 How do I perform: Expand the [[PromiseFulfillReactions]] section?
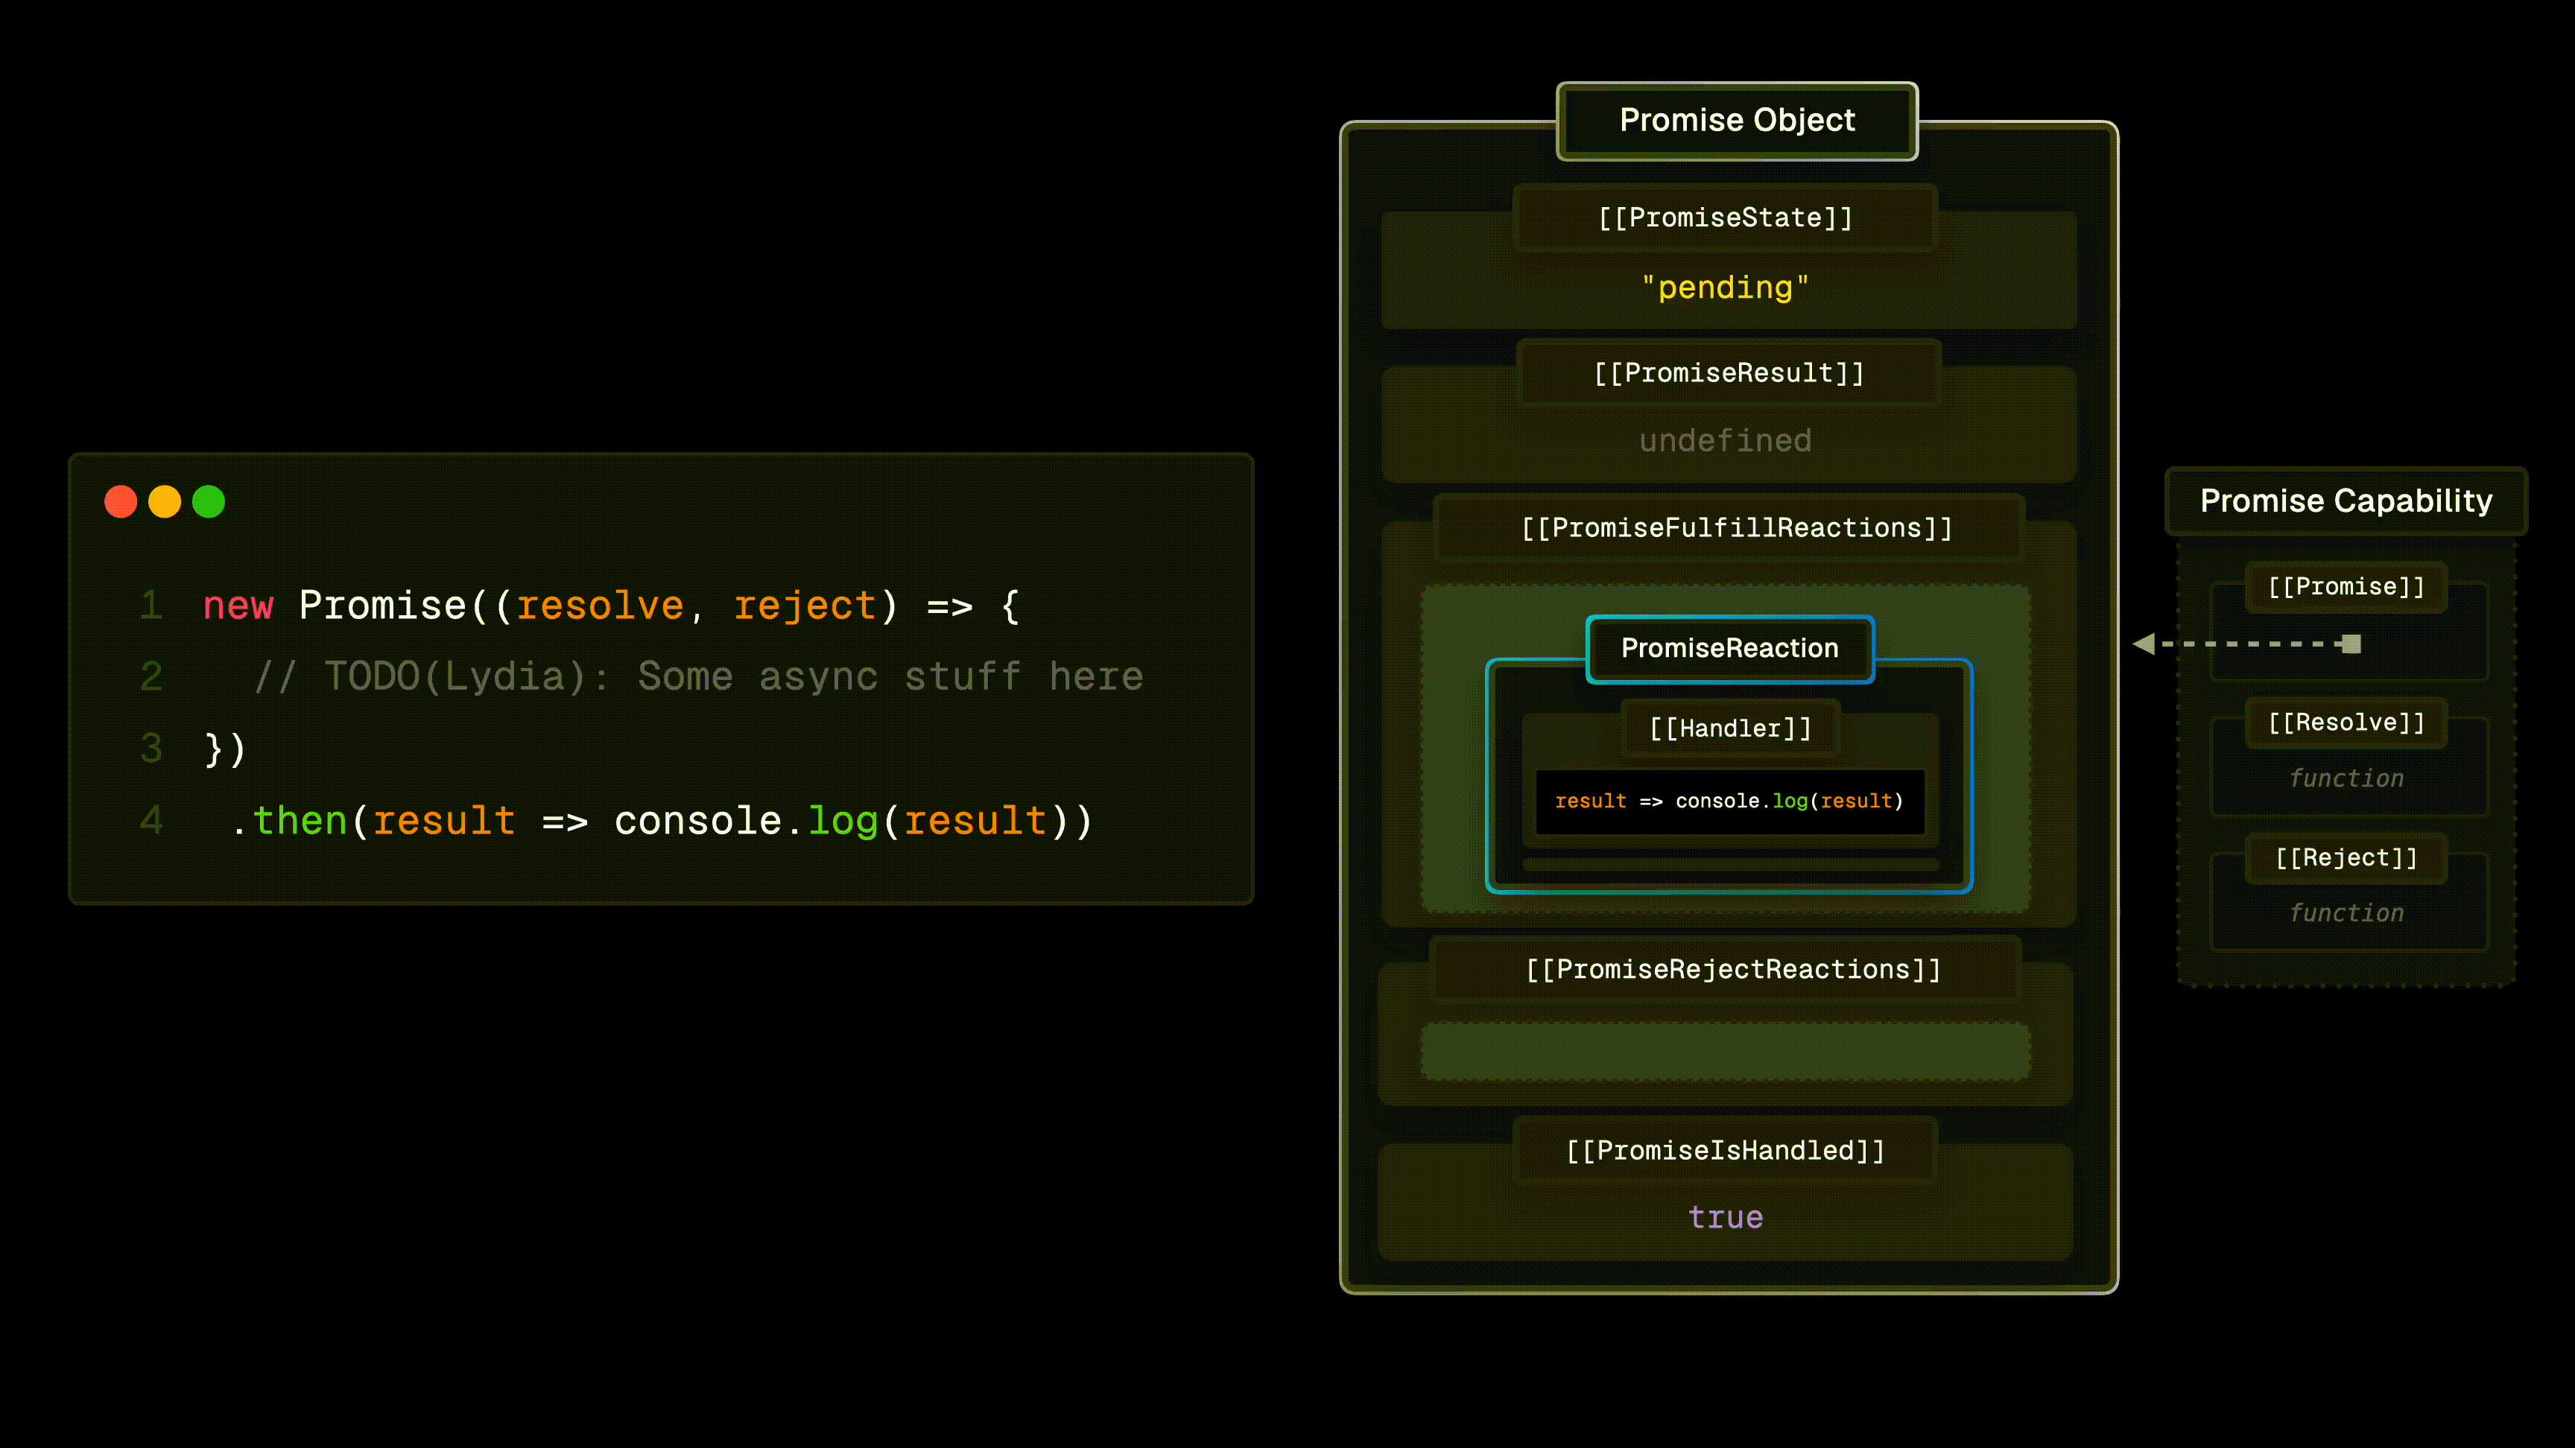[1735, 527]
